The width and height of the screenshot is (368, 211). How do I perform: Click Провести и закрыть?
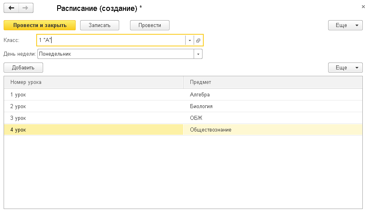40,25
